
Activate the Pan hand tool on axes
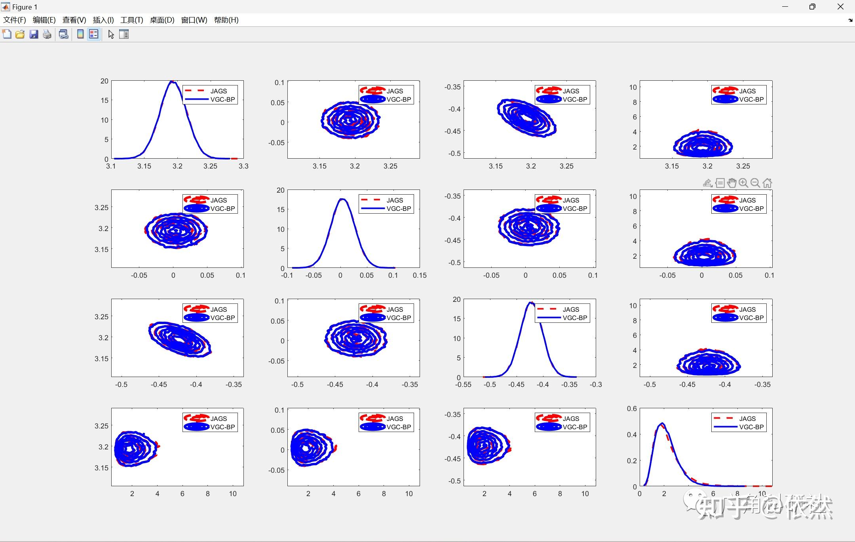pos(731,183)
